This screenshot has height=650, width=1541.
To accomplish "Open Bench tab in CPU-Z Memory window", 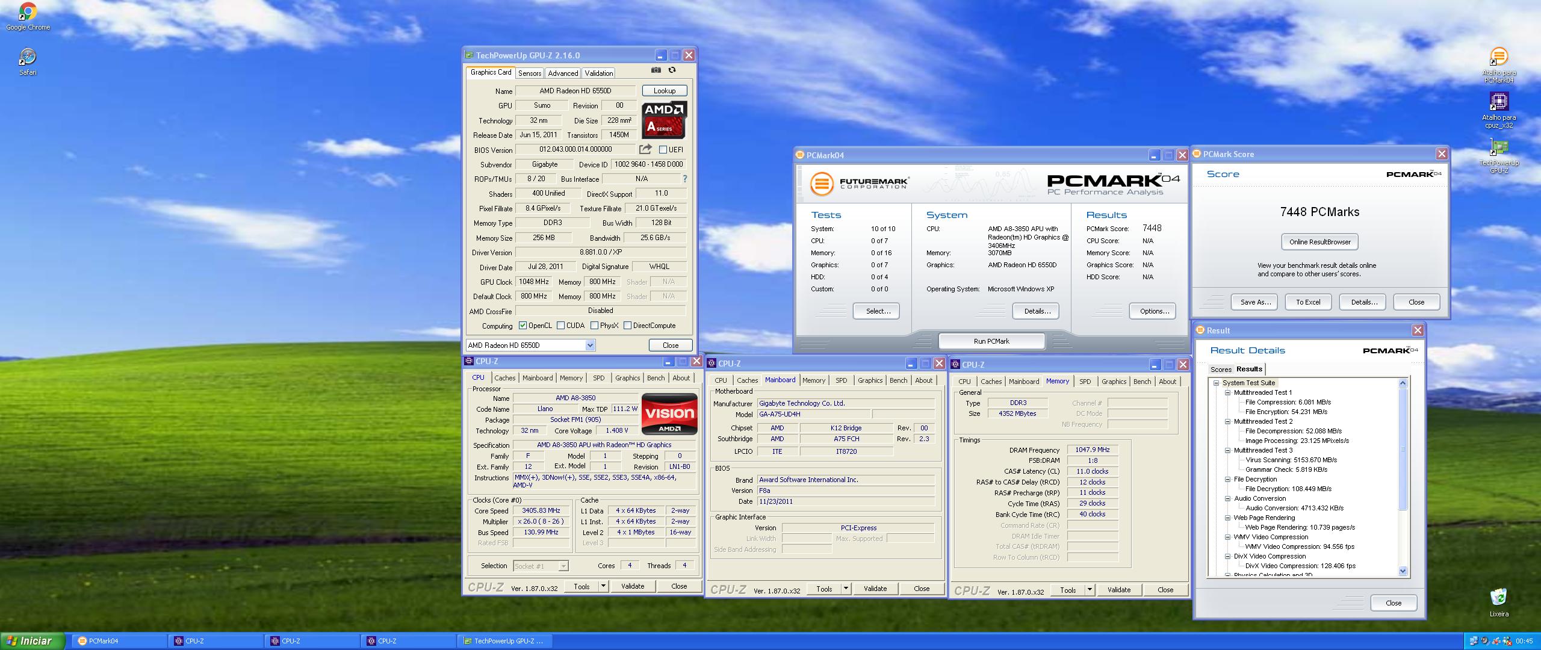I will click(1142, 382).
